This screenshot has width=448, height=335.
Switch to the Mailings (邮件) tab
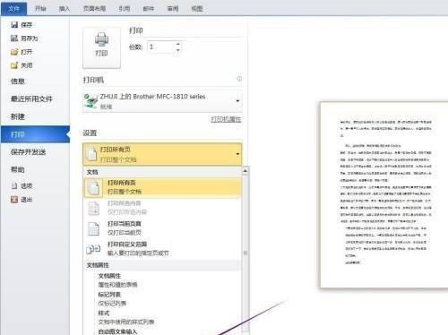(x=148, y=9)
